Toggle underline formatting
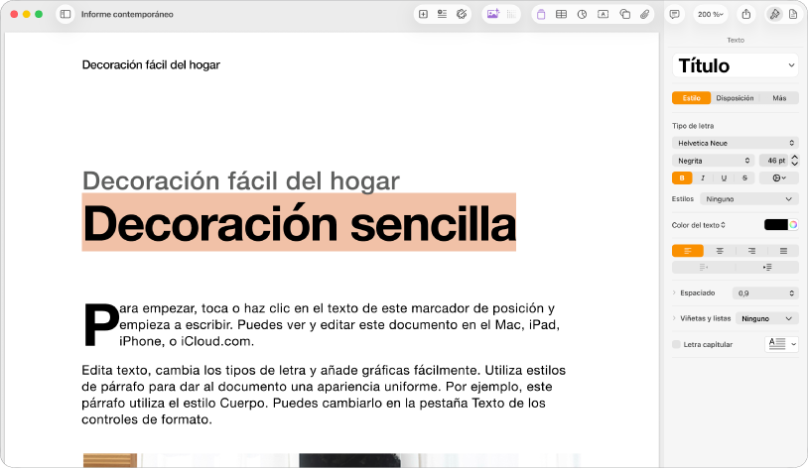Viewport: 808px width, 469px height. 724,178
